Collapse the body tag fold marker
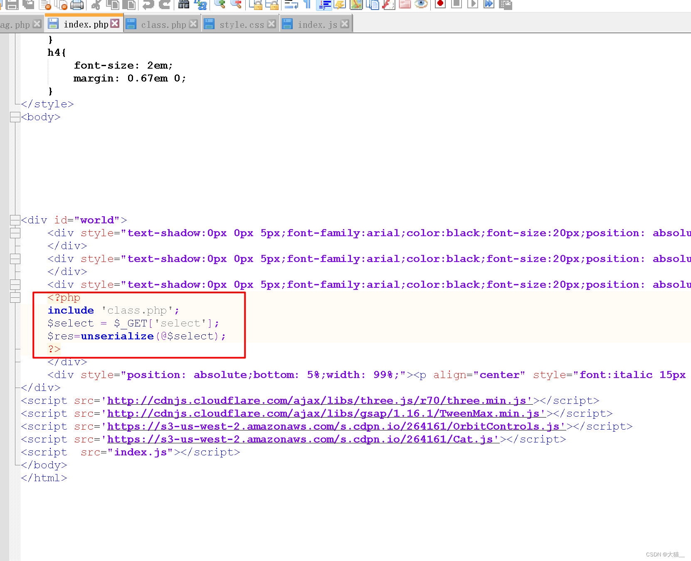 pos(15,117)
